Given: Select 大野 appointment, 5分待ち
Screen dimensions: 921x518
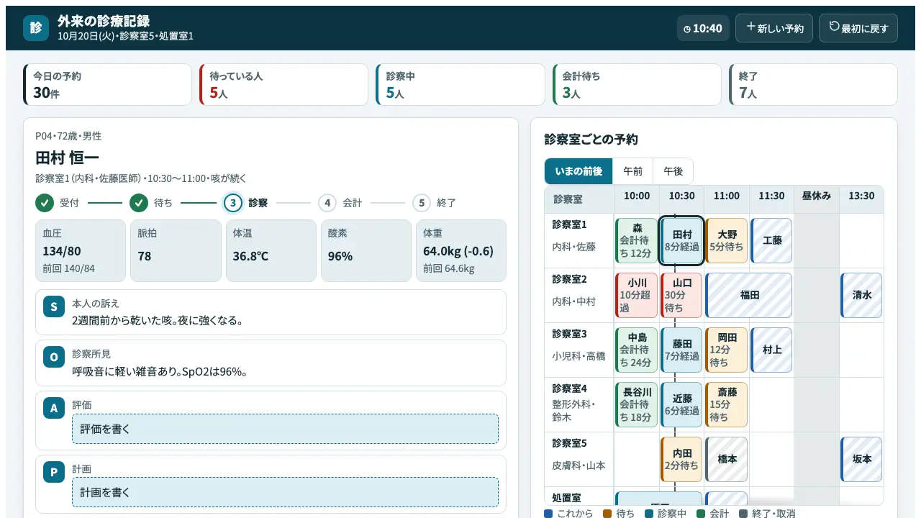Looking at the screenshot, I should coord(727,241).
